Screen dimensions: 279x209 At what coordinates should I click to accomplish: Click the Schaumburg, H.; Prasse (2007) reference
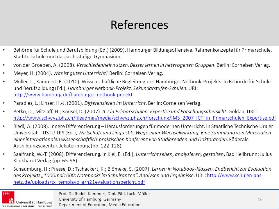(142, 175)
